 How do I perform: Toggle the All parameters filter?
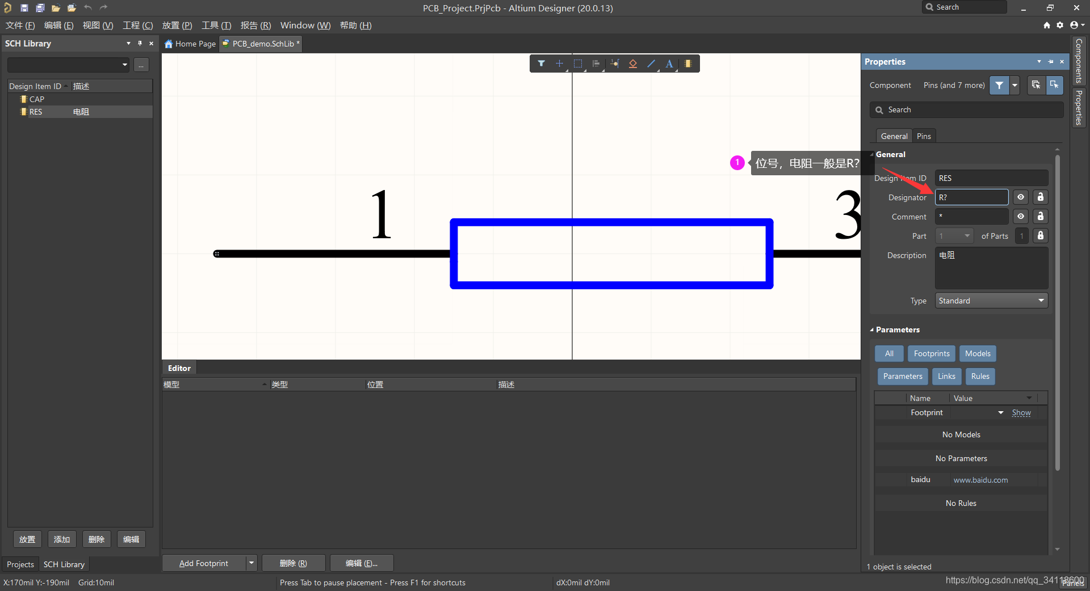point(889,353)
